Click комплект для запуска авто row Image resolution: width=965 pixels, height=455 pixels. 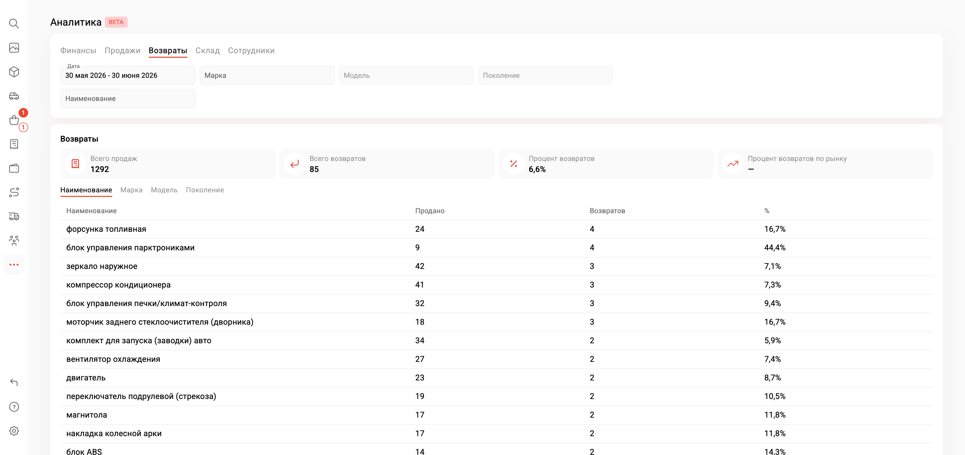(496, 340)
